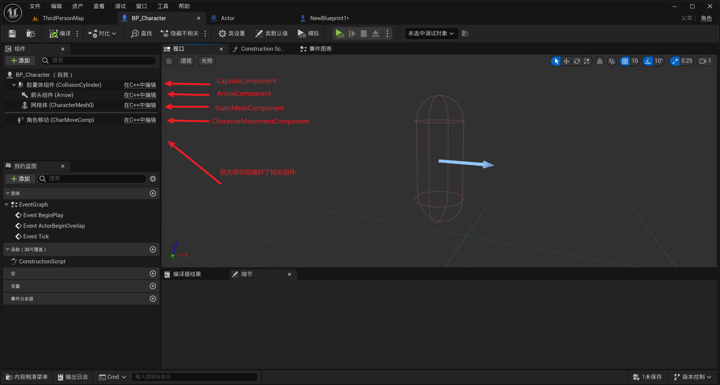Open the camera speed setting
Screen dimensions: 720x385
[705, 61]
